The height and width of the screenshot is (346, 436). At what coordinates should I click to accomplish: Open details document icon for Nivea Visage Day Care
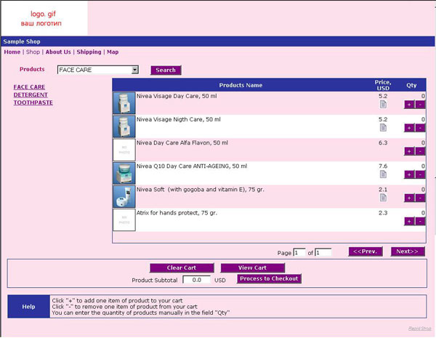(x=383, y=104)
